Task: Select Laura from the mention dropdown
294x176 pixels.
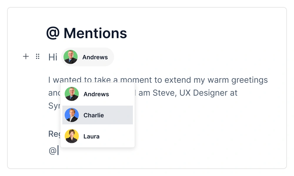Action: pyautogui.click(x=97, y=136)
